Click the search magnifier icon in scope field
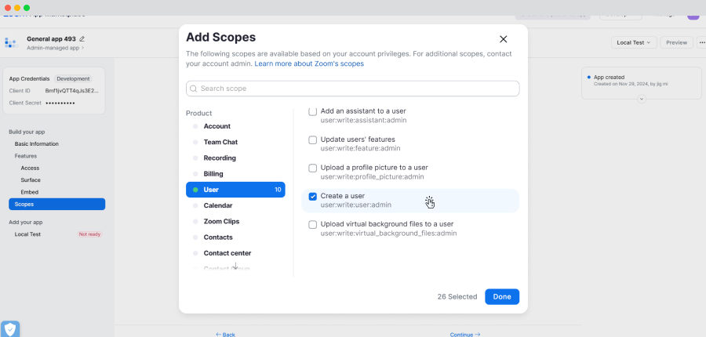The image size is (706, 337). click(x=194, y=89)
